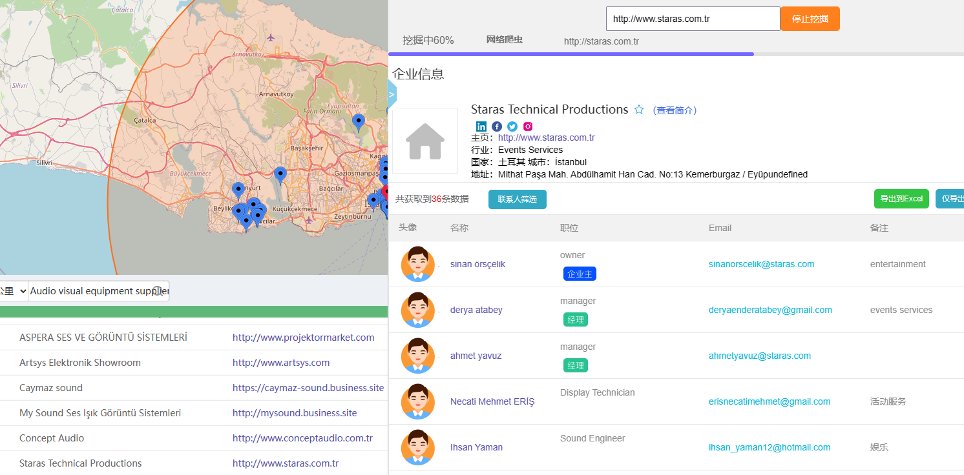
Task: Select Concept Audio row
Action: (194, 438)
